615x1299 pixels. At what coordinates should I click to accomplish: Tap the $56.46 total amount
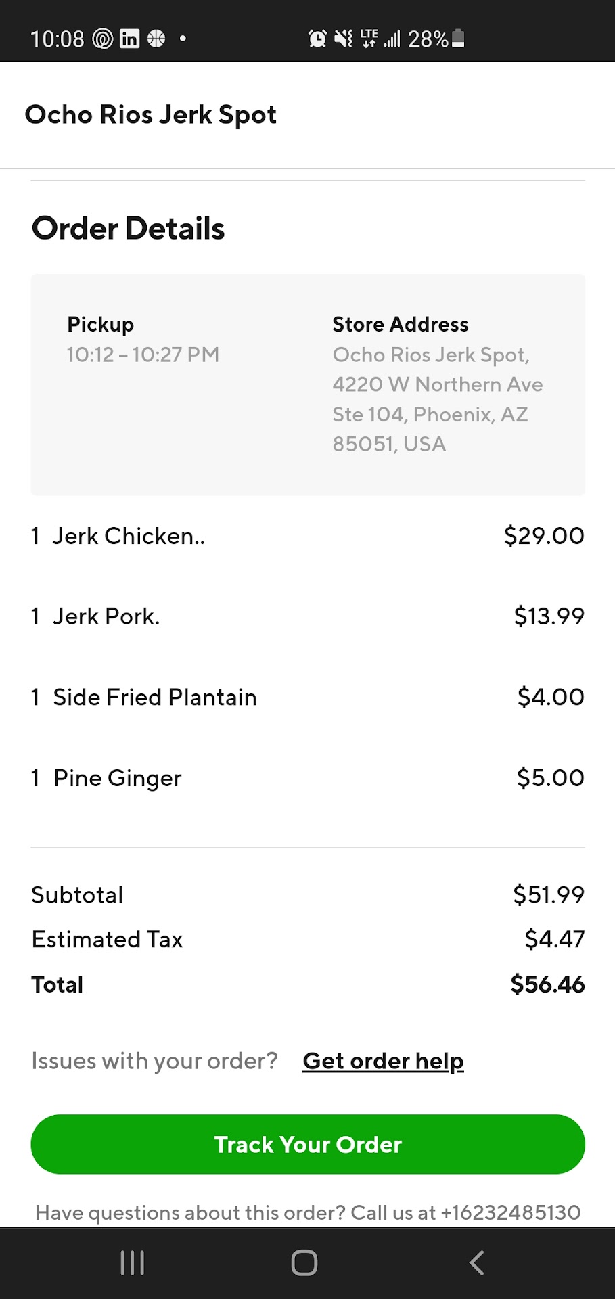click(547, 984)
